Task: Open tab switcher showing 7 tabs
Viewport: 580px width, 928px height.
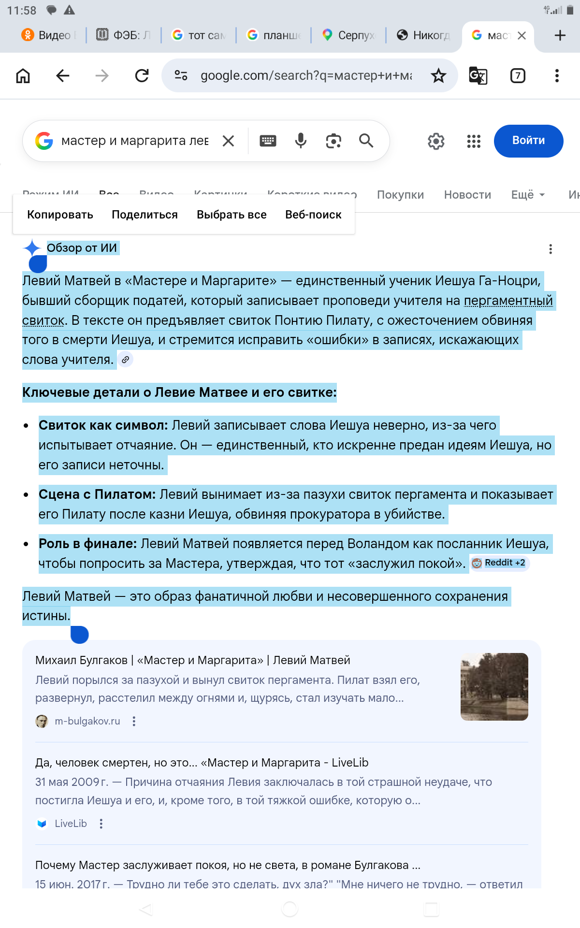Action: pos(518,76)
